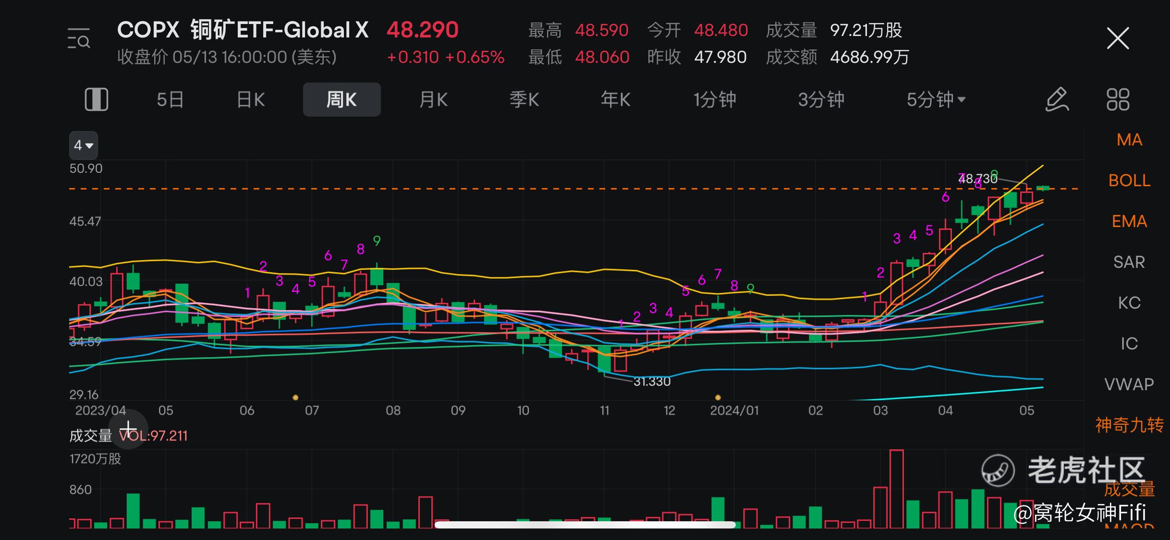Image resolution: width=1170 pixels, height=540 pixels.
Task: Tap the 50.90 price axis label
Action: coord(86,168)
